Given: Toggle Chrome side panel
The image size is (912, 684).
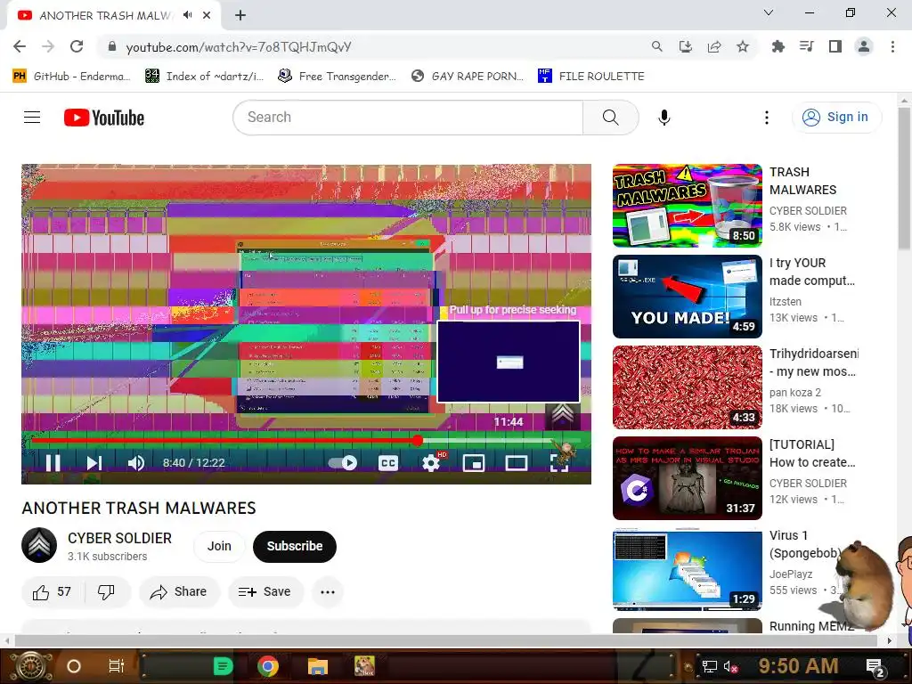Looking at the screenshot, I should (x=835, y=46).
